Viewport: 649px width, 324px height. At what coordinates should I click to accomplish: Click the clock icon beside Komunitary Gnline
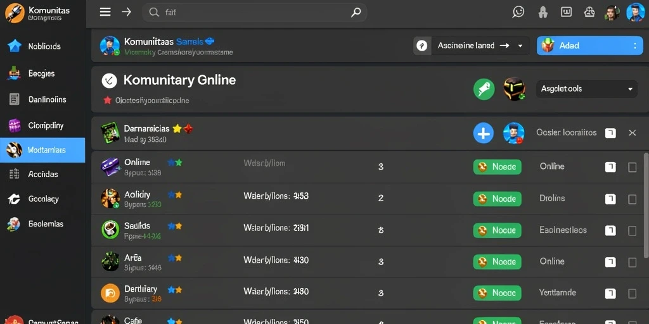click(x=109, y=80)
